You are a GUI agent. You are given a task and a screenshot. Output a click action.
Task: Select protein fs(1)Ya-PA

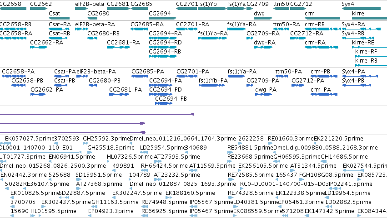click(x=236, y=76)
